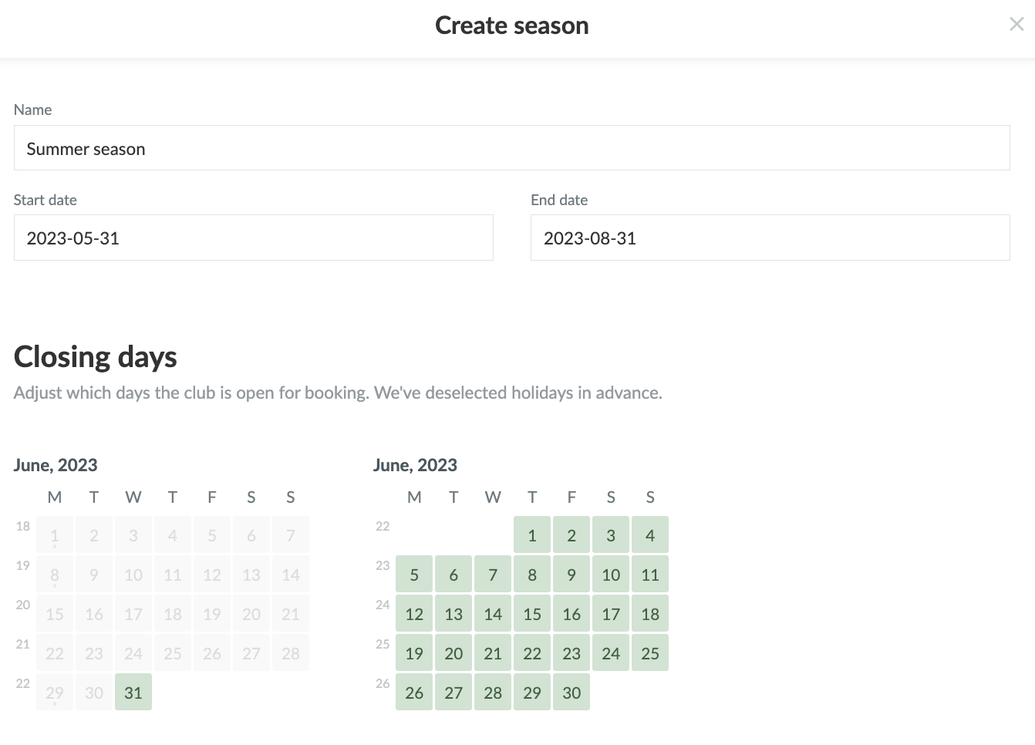Viewport: 1035px width, 745px height.
Task: Toggle green day 18 in week 24
Action: click(x=650, y=614)
